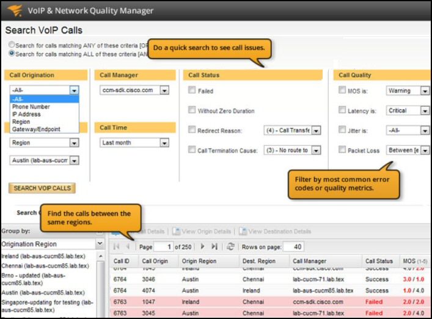
Task: Open Packet Loss Between dropdown
Action: (408, 150)
